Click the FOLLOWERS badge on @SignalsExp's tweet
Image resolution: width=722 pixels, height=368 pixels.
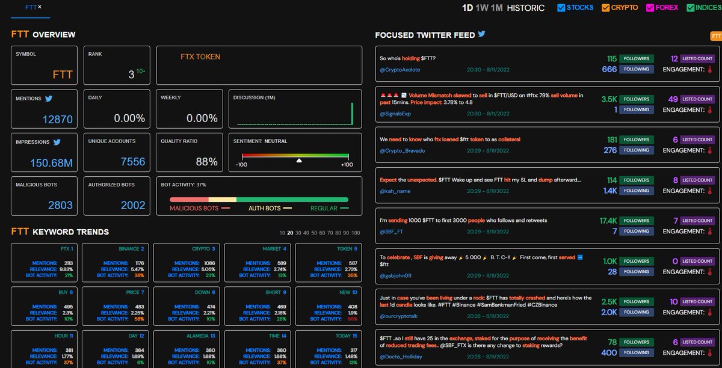pos(638,99)
